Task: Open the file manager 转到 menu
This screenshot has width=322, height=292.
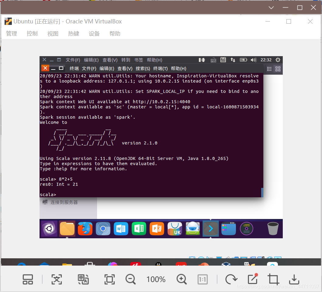Action: [126, 60]
